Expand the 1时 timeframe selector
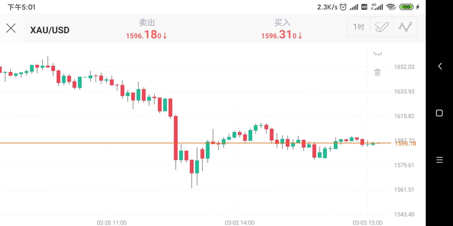 359,27
